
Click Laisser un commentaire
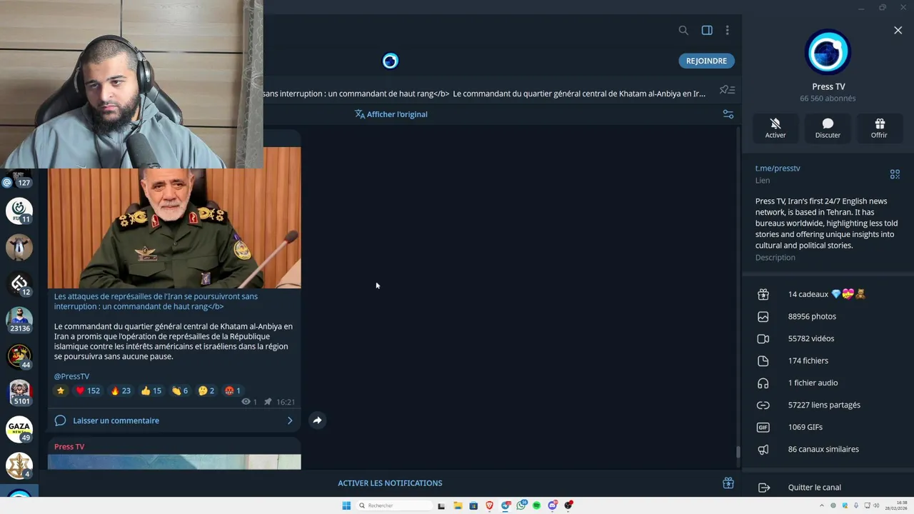116,420
